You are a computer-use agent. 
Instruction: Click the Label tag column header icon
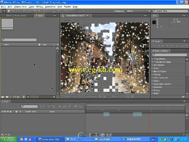tap(39, 44)
